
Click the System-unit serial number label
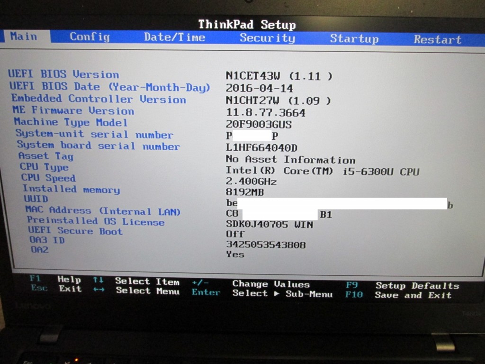(x=94, y=134)
